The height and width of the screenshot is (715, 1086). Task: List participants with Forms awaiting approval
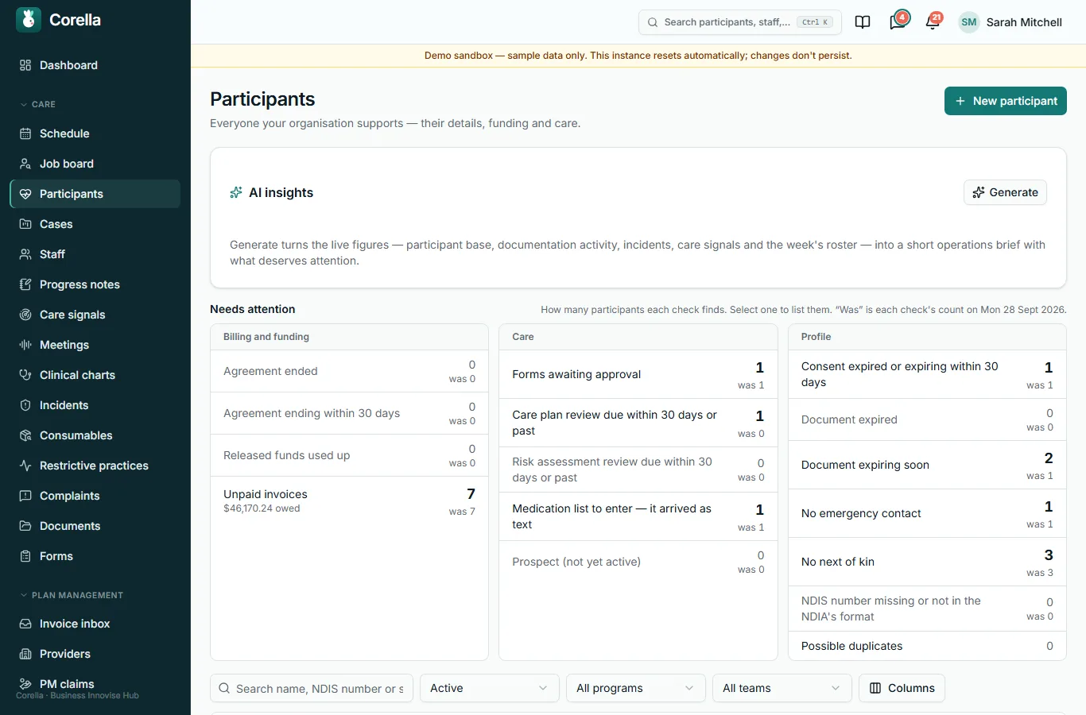638,374
